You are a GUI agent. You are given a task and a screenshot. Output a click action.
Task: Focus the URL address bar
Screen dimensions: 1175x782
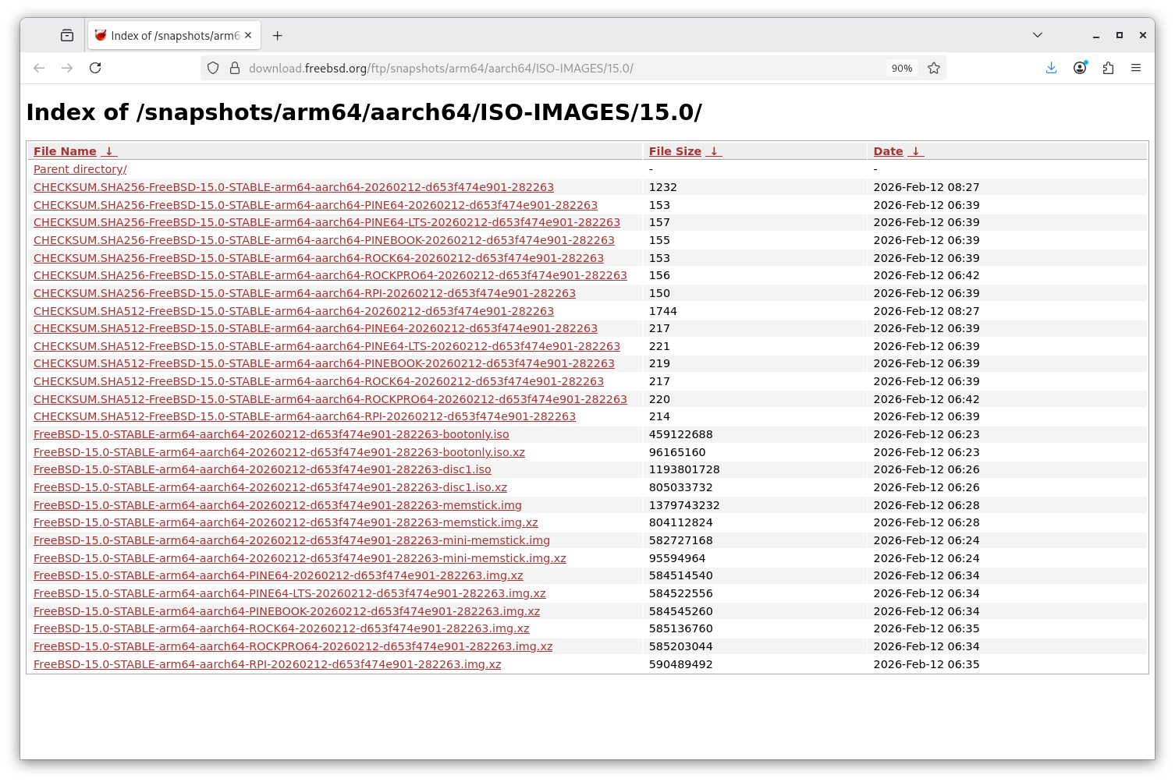tap(546, 69)
